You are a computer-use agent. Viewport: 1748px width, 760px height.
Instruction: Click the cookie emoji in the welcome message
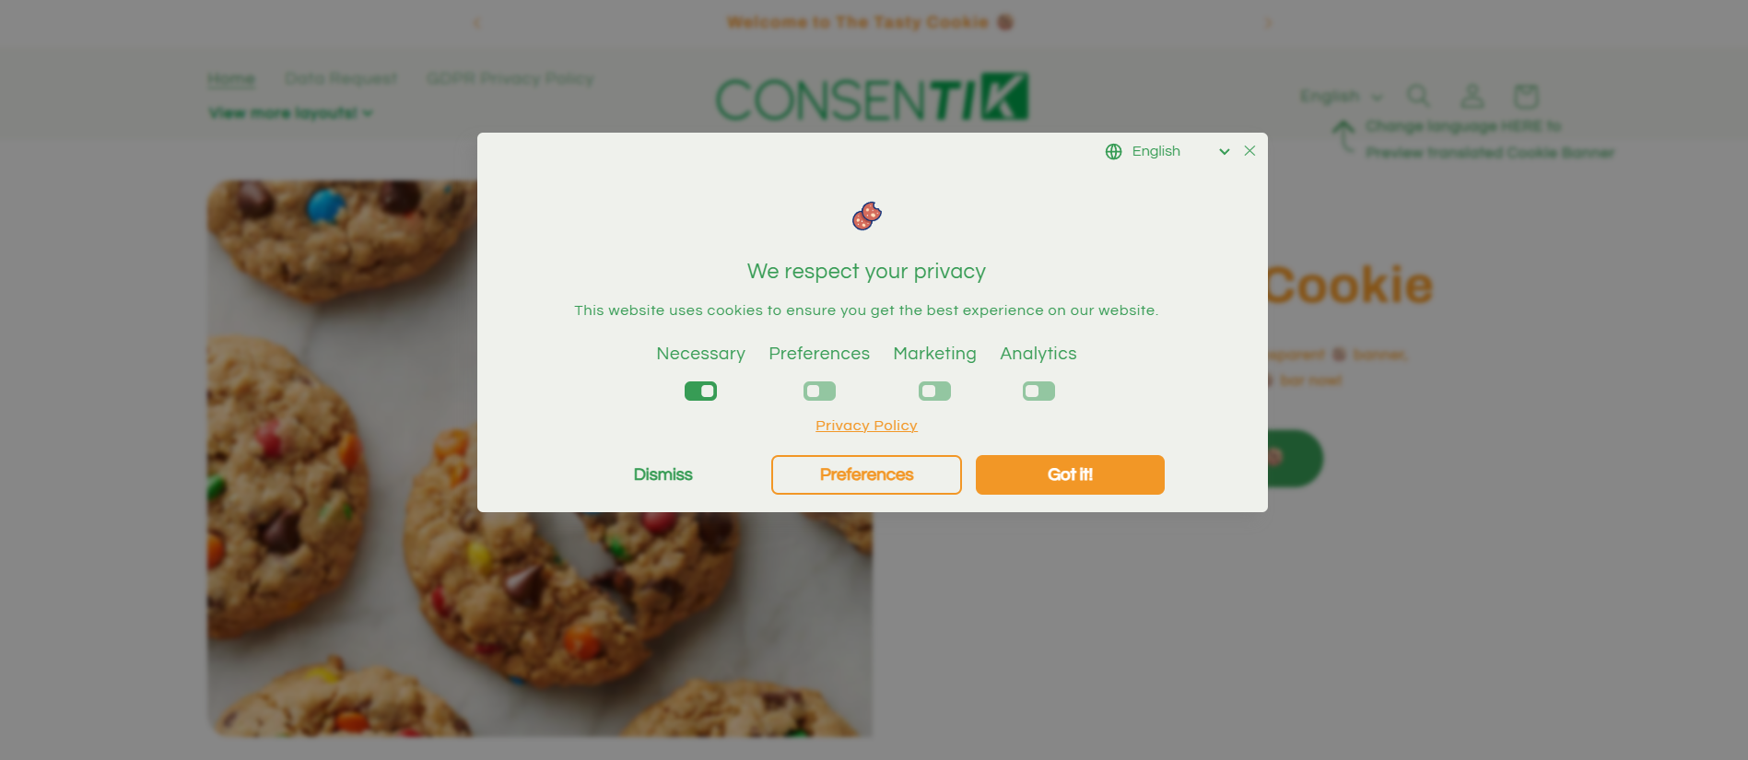point(1003,21)
